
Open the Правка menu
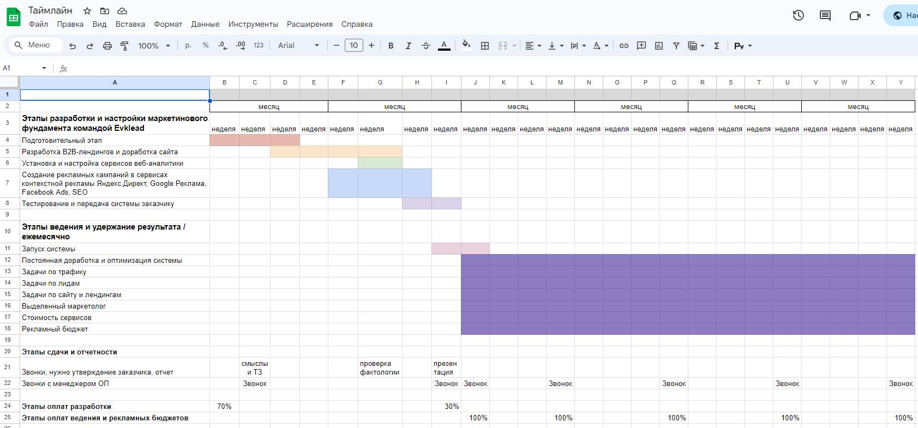point(70,24)
